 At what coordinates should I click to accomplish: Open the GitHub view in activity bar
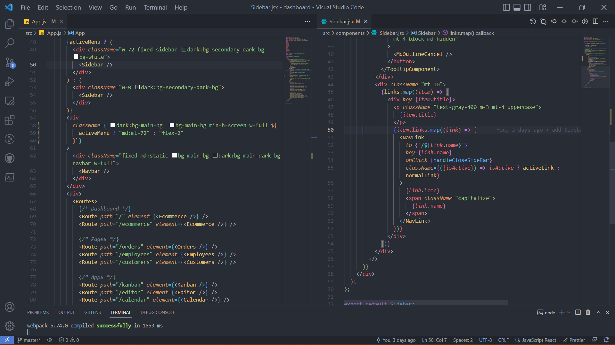pos(10,158)
